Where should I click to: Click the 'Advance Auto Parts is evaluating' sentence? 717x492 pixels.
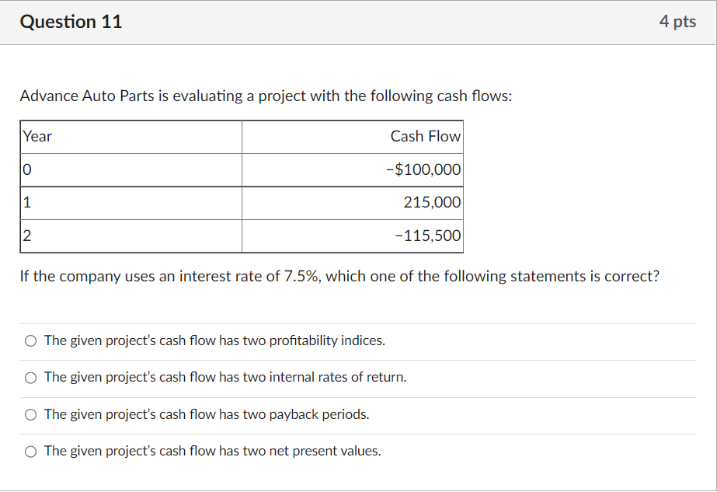click(266, 96)
